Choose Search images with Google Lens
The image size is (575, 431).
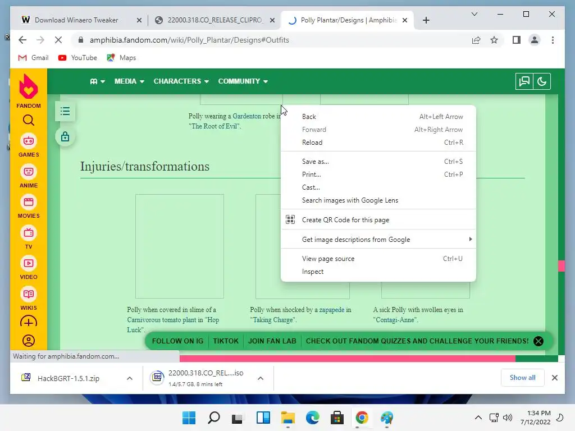(x=378, y=200)
